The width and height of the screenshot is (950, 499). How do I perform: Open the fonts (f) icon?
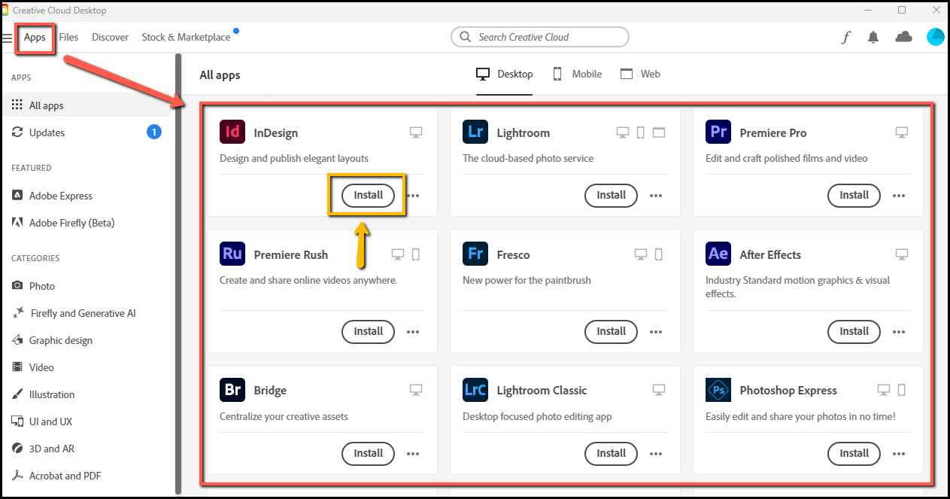click(x=845, y=38)
